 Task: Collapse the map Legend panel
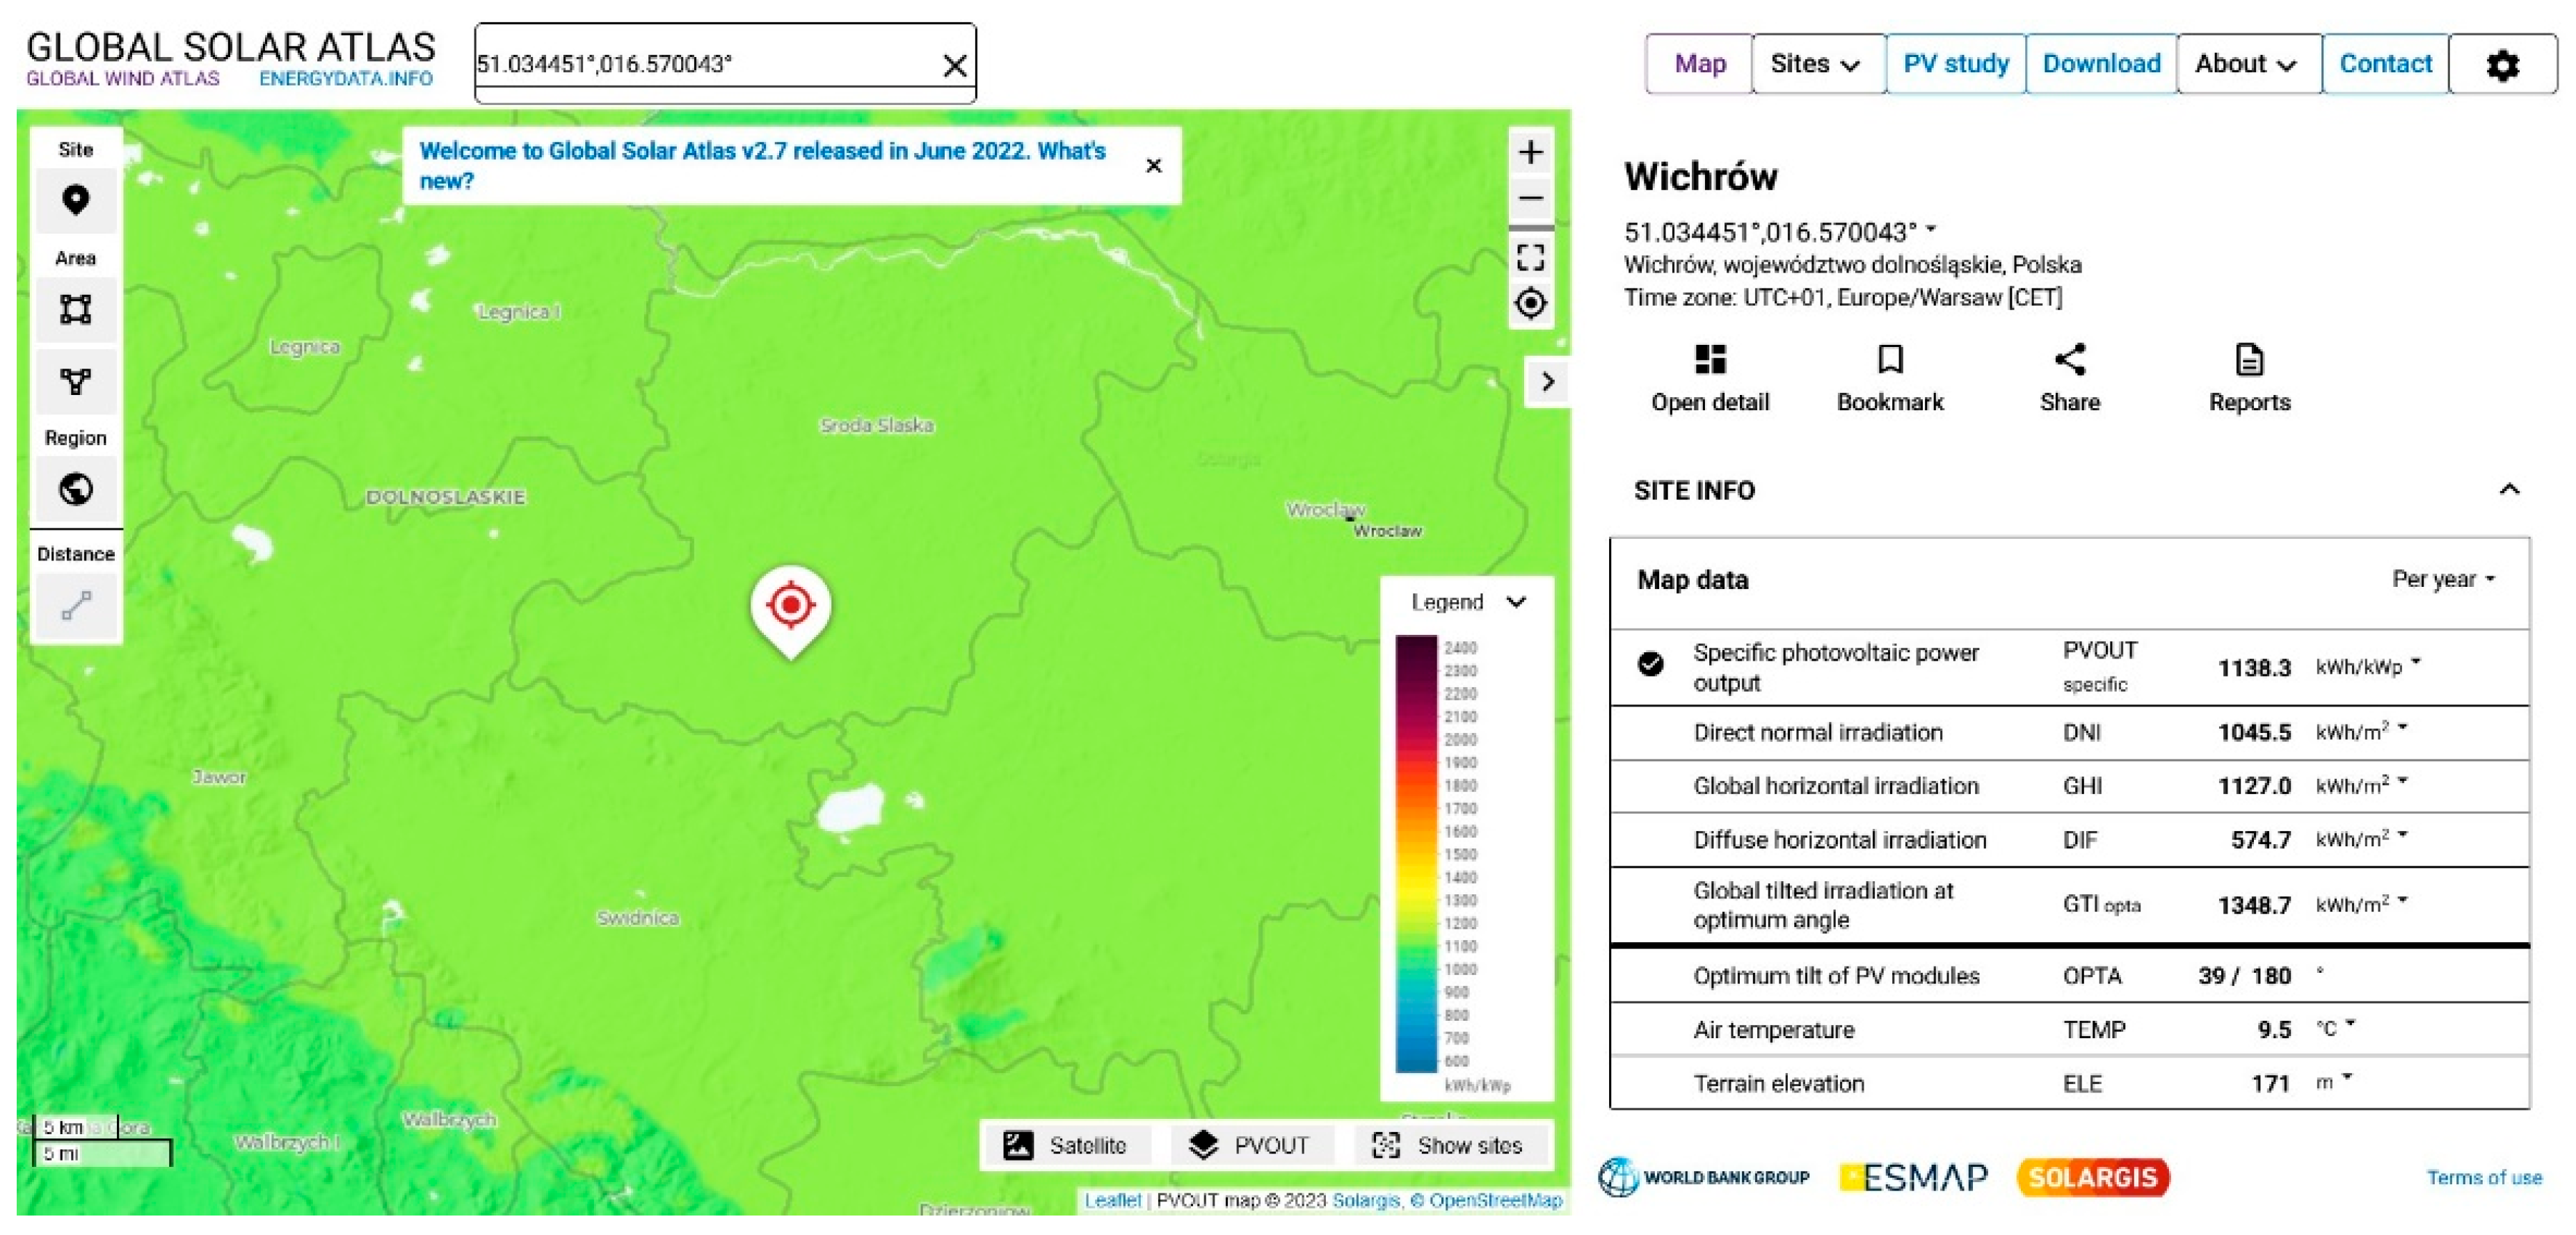click(x=1516, y=602)
